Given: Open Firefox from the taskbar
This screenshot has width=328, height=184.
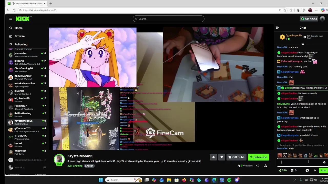Looking at the screenshot, I should coord(184,180).
